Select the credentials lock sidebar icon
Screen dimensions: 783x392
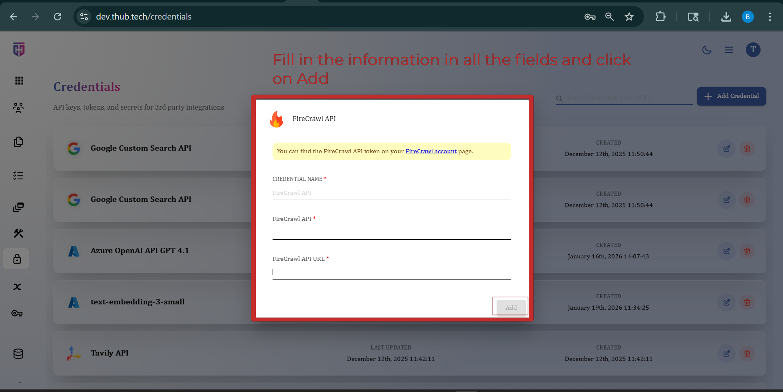coord(17,259)
